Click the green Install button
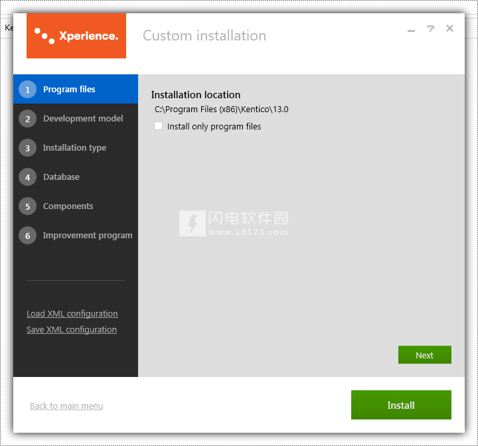The height and width of the screenshot is (446, 478). tap(401, 405)
